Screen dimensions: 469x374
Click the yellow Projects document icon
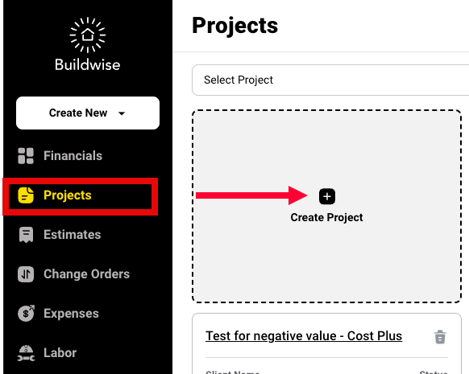pos(26,195)
